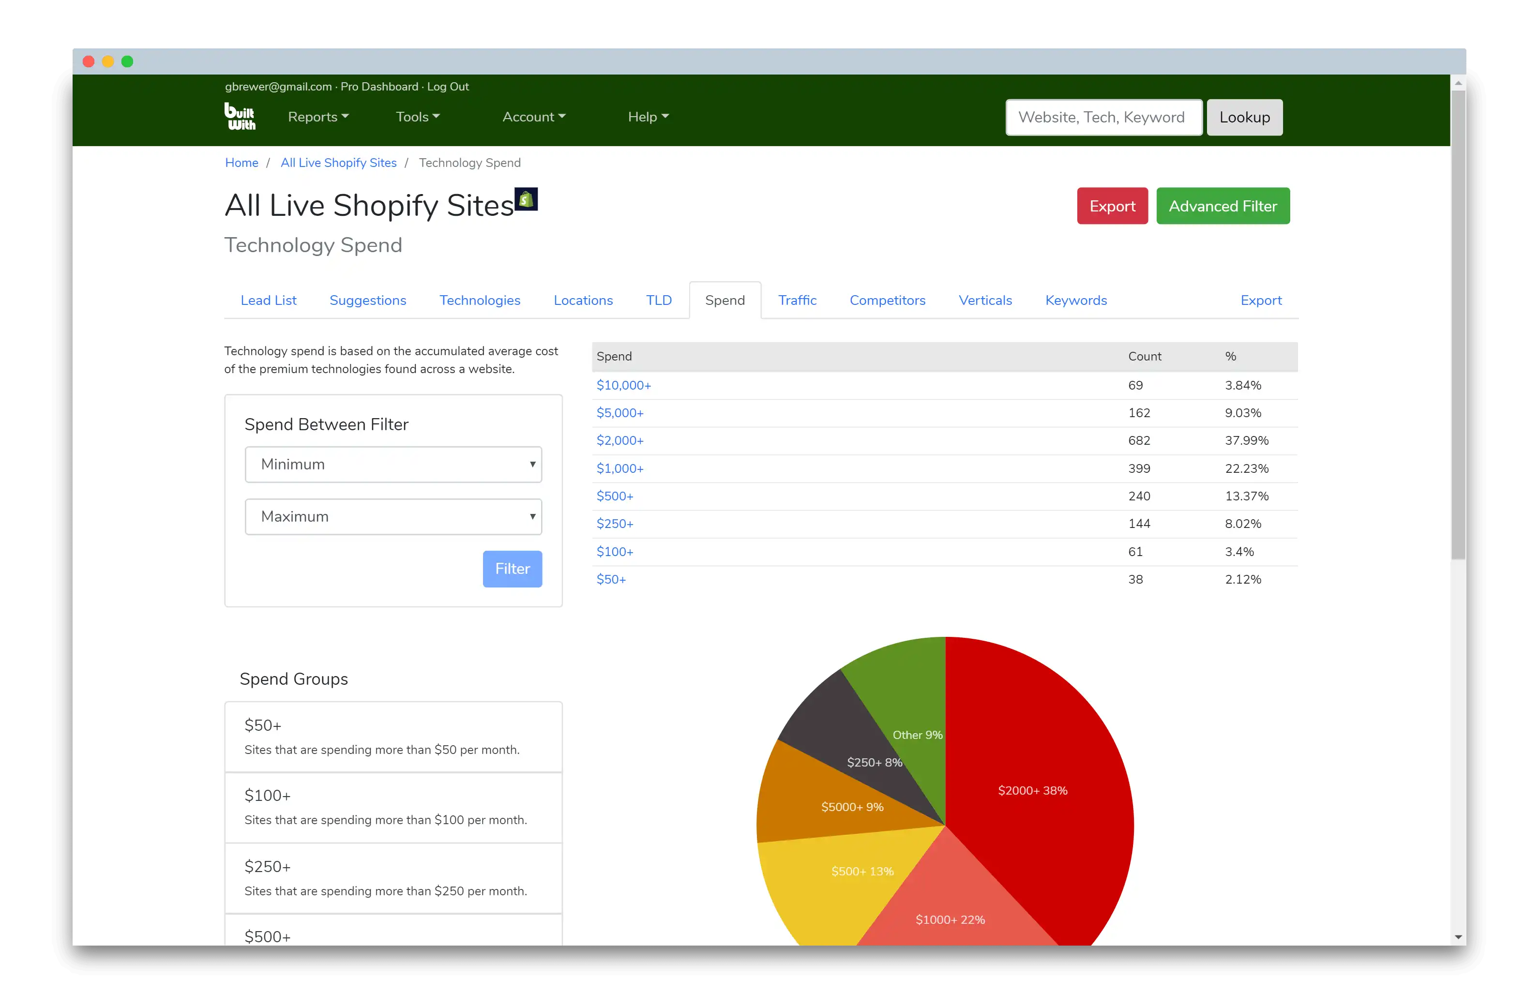Open the Verticals tab
Image resolution: width=1539 pixels, height=994 pixels.
click(985, 300)
